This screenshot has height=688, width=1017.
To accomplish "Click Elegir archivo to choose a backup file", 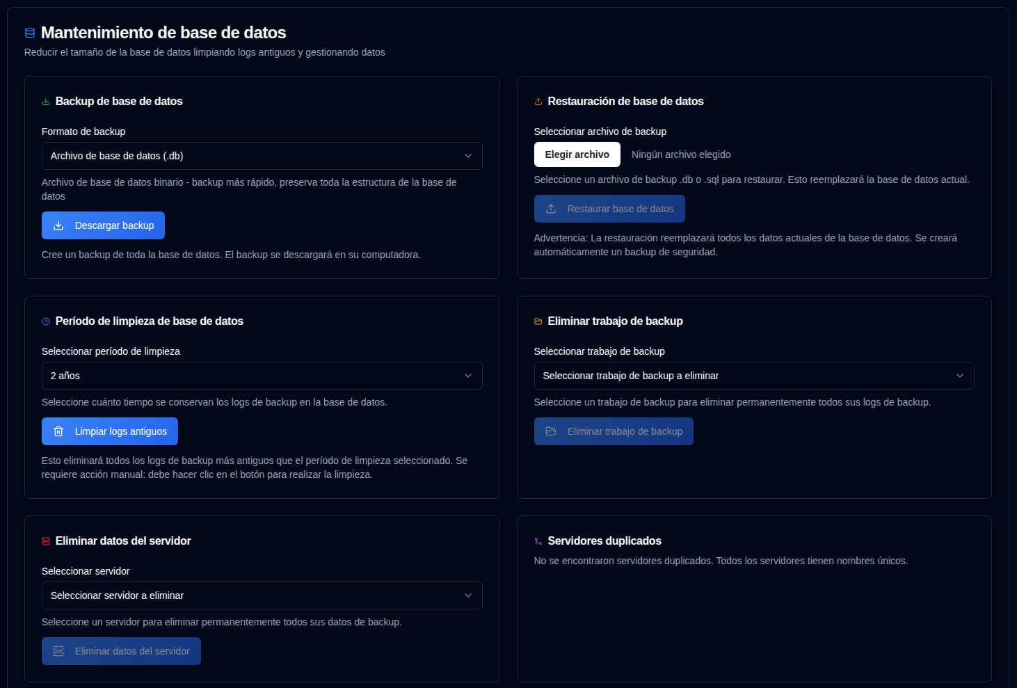I will [x=577, y=154].
